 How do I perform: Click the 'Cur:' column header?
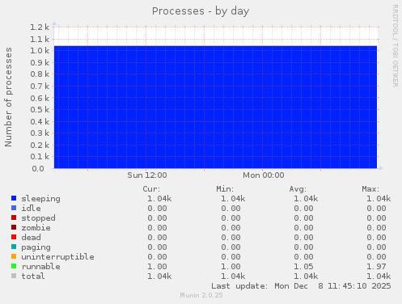[x=151, y=189]
